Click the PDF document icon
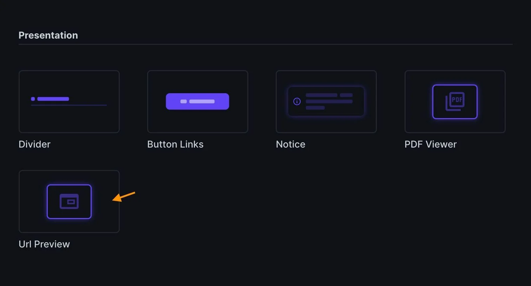Viewport: 531px width, 286px height. pyautogui.click(x=455, y=102)
